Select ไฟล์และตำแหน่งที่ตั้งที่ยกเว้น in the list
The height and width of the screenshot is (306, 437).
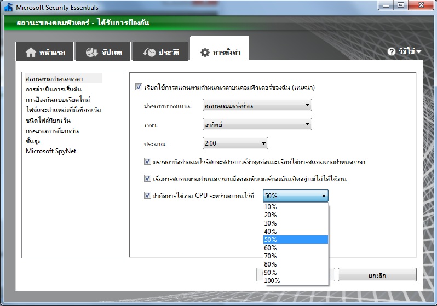64,110
